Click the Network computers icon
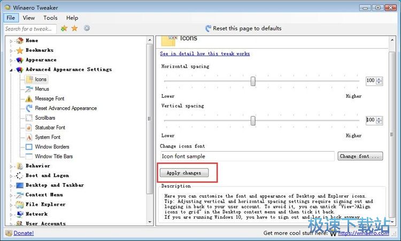The height and width of the screenshot is (241, 401). coord(20,214)
